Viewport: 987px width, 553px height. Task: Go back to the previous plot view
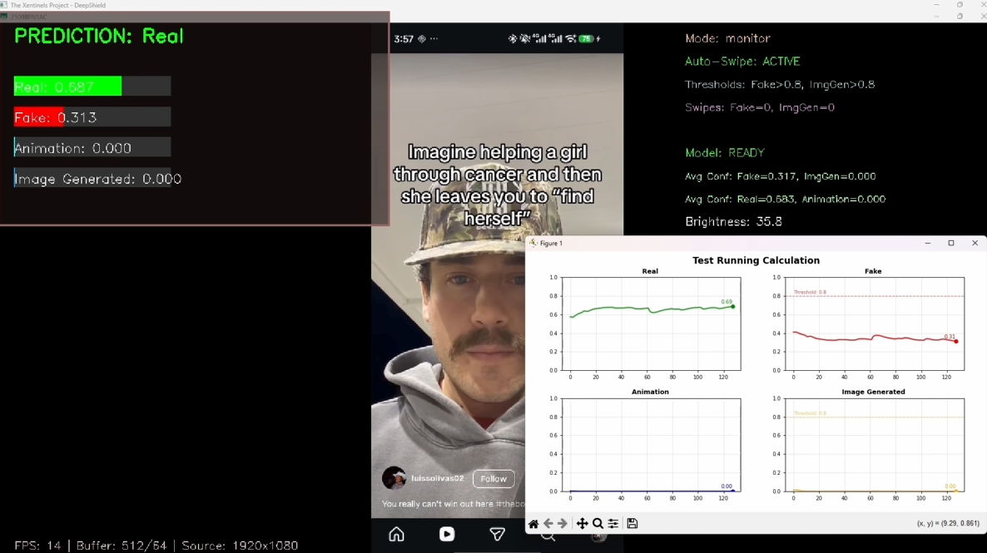548,523
